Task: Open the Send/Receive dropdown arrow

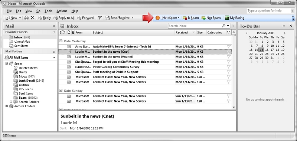Action: 133,18
